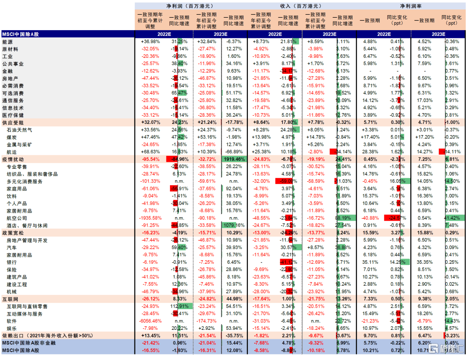Click the 互动媒体与服务 row label
Screen dimensions: 467x357
click(24, 314)
